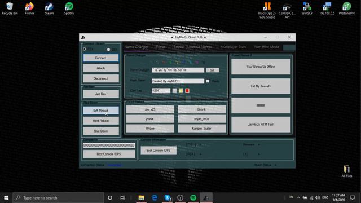
Task: Focus the Clan Tag text field
Action: 161,91
